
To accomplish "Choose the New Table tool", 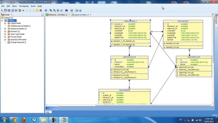I will point(5,10).
